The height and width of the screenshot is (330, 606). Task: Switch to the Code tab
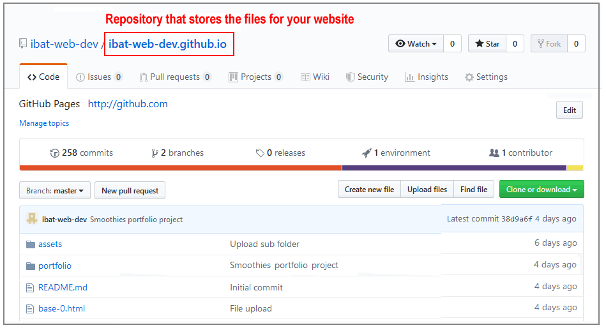[x=43, y=77]
